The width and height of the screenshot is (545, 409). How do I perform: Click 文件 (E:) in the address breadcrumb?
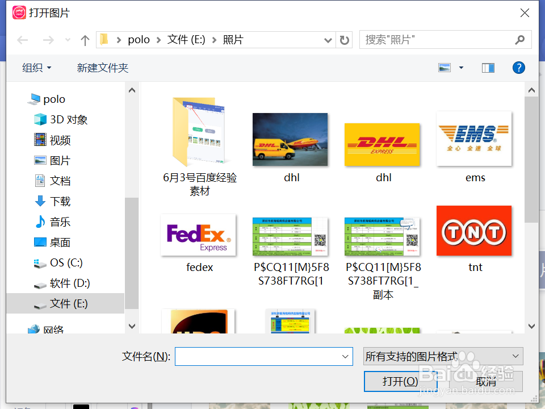coord(186,40)
